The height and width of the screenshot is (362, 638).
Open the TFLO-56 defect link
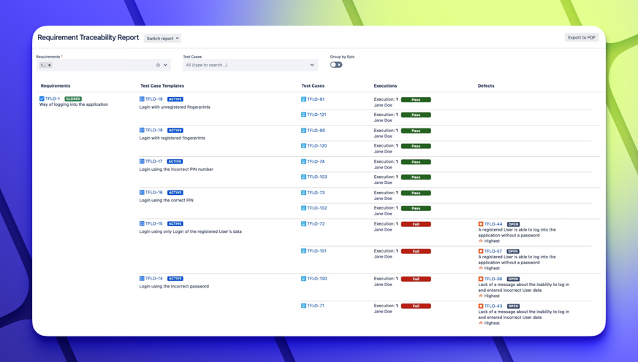tap(493, 279)
